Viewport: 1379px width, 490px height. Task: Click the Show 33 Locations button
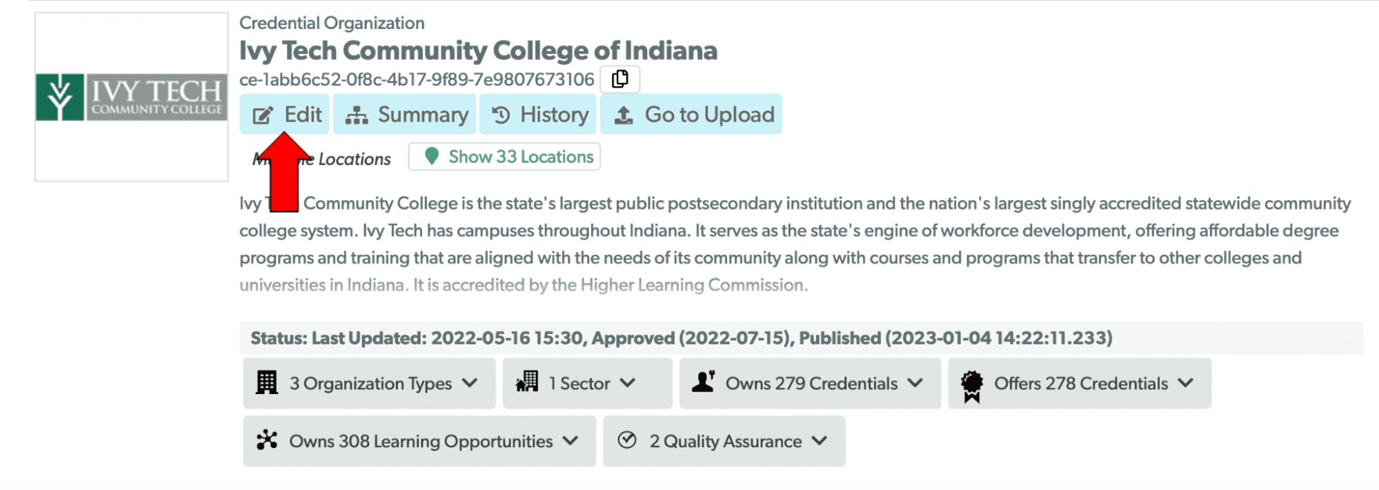504,157
